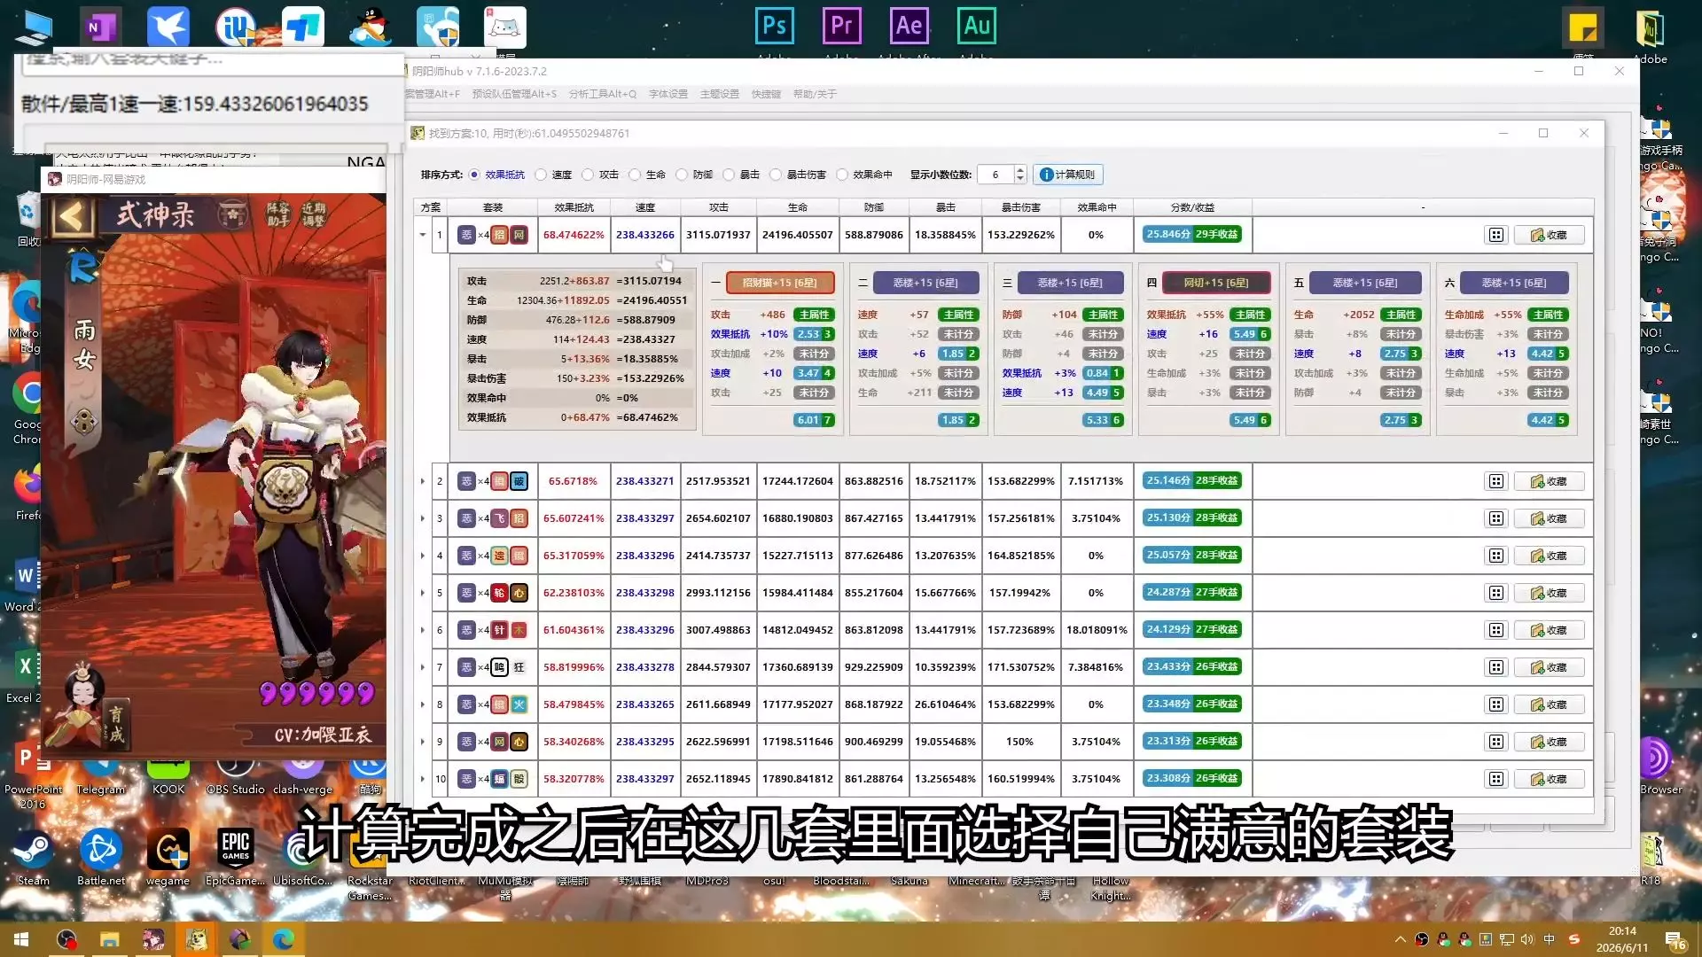Screen dimensions: 1702x957
Task: Collapse scheme 1 details row
Action: (423, 235)
